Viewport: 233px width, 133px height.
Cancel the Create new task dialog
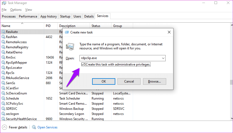(x=129, y=81)
